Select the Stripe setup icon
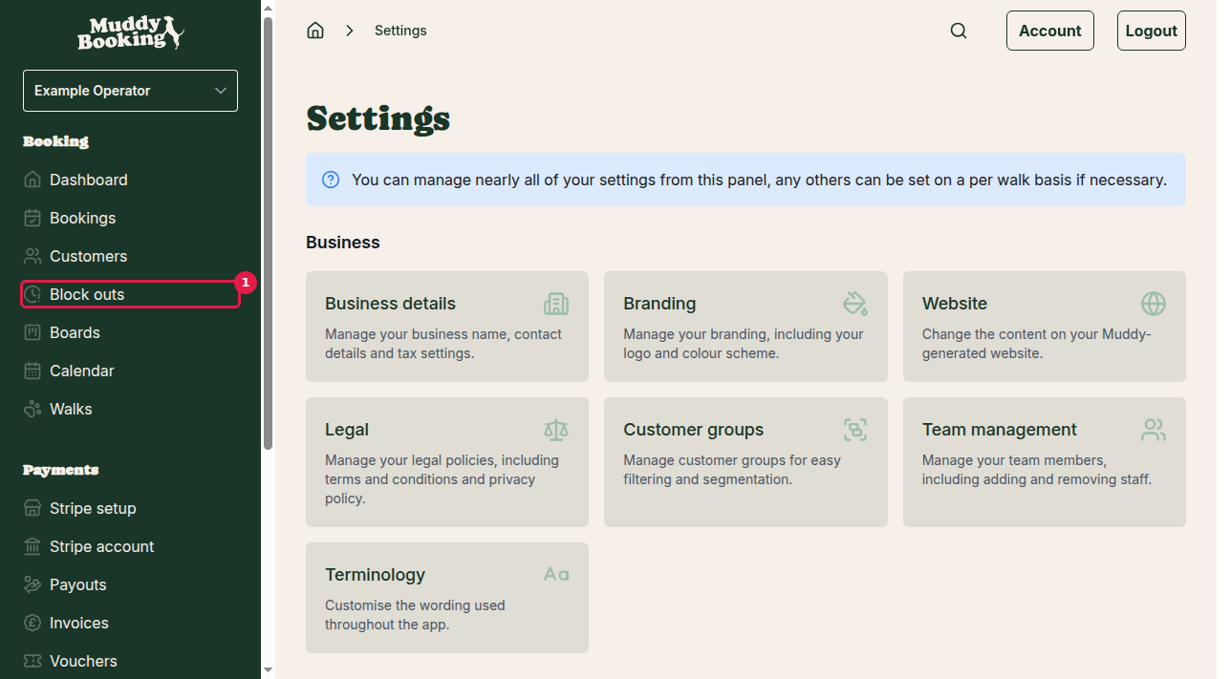The image size is (1231, 679). point(32,508)
